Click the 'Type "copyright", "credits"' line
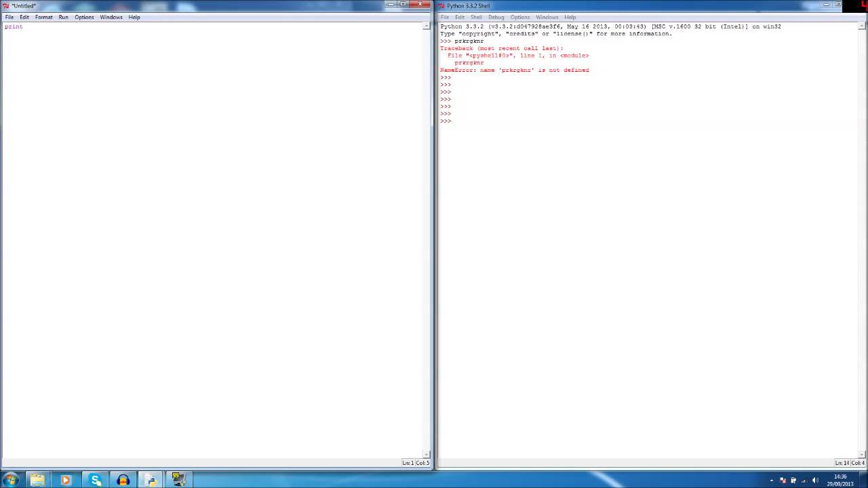868x488 pixels. tap(556, 34)
